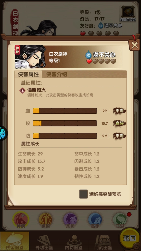141x251 pixels.
Task: Enable 满好感突破预览 checkbox
Action: 83,194
